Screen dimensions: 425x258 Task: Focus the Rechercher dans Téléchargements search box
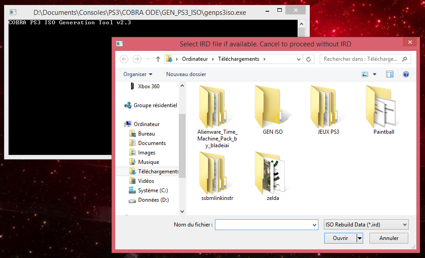(365, 59)
